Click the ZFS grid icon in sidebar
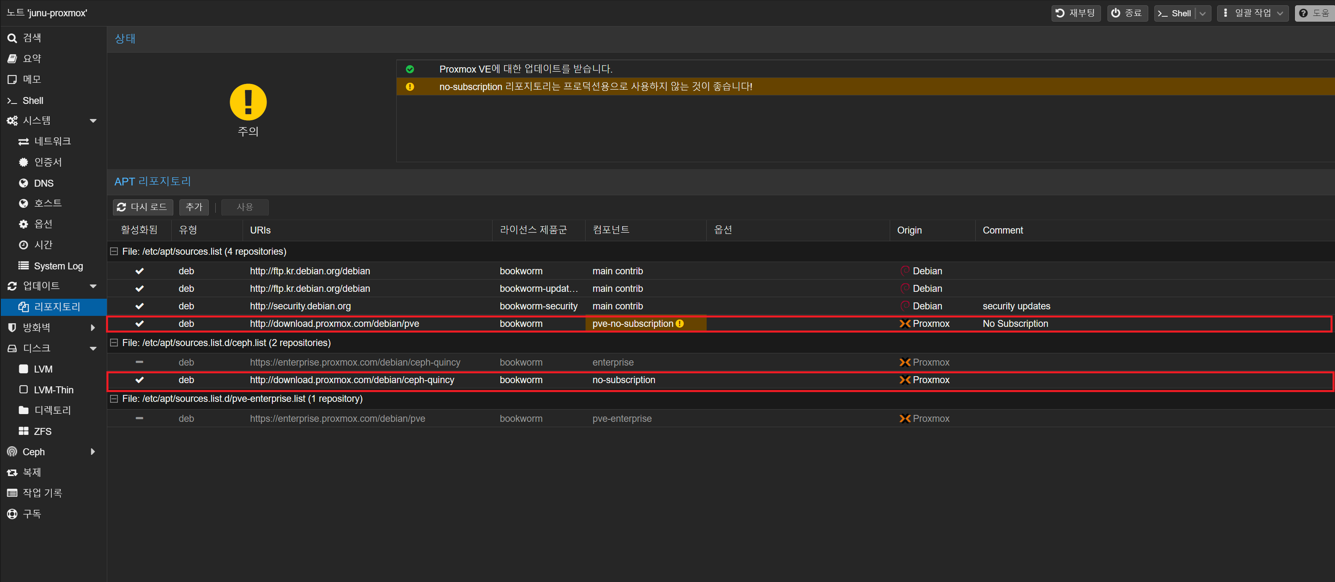1335x582 pixels. [23, 431]
